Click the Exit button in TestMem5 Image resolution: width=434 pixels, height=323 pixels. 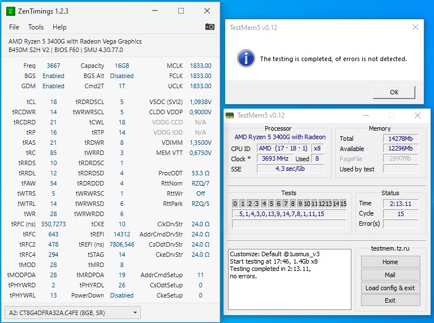390,300
